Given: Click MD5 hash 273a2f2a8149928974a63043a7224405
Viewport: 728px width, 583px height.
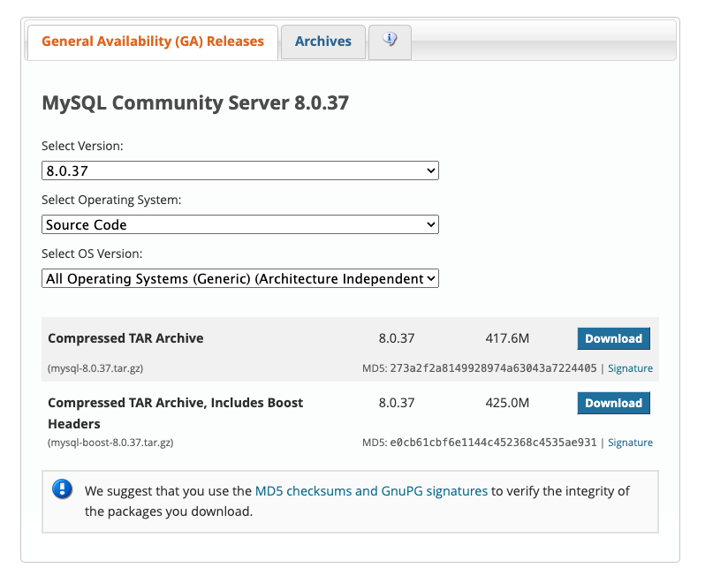Looking at the screenshot, I should click(493, 368).
